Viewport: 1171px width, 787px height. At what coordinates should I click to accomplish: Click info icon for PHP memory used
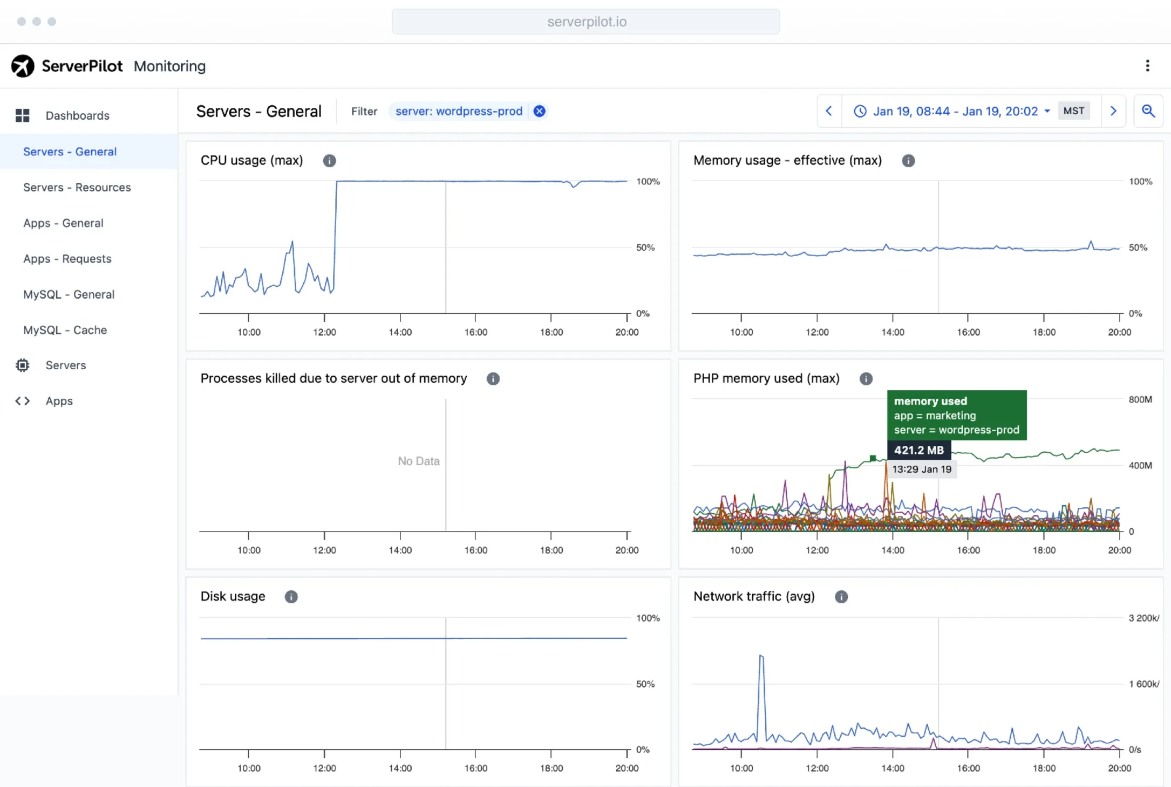pos(866,379)
